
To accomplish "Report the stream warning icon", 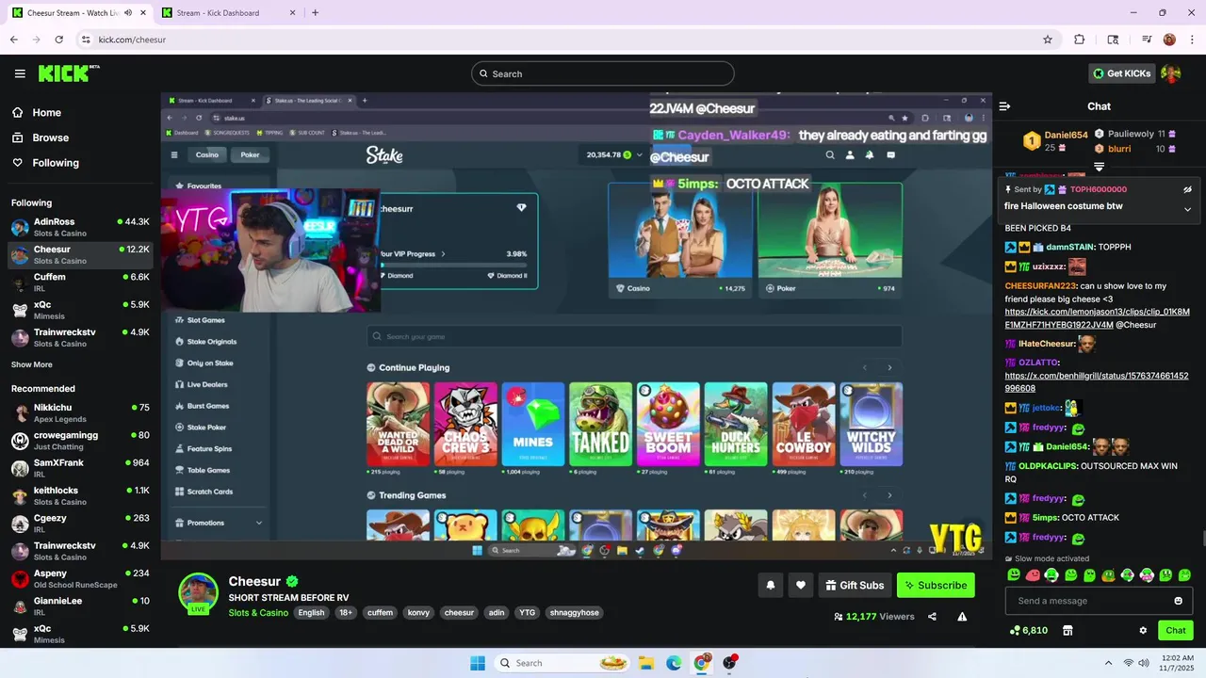I will (962, 617).
